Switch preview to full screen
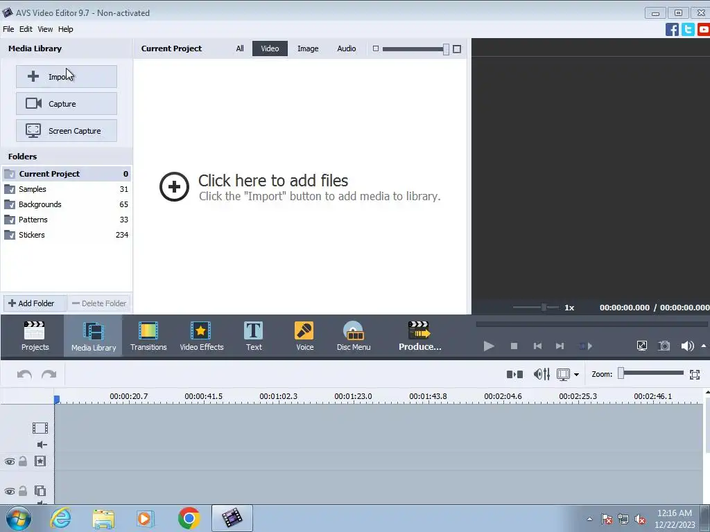 pyautogui.click(x=641, y=346)
